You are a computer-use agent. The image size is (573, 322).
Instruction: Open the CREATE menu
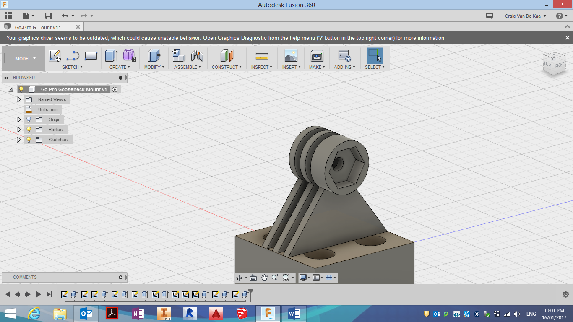[x=120, y=67]
